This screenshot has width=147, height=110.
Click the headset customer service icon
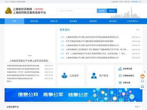tap(142, 81)
